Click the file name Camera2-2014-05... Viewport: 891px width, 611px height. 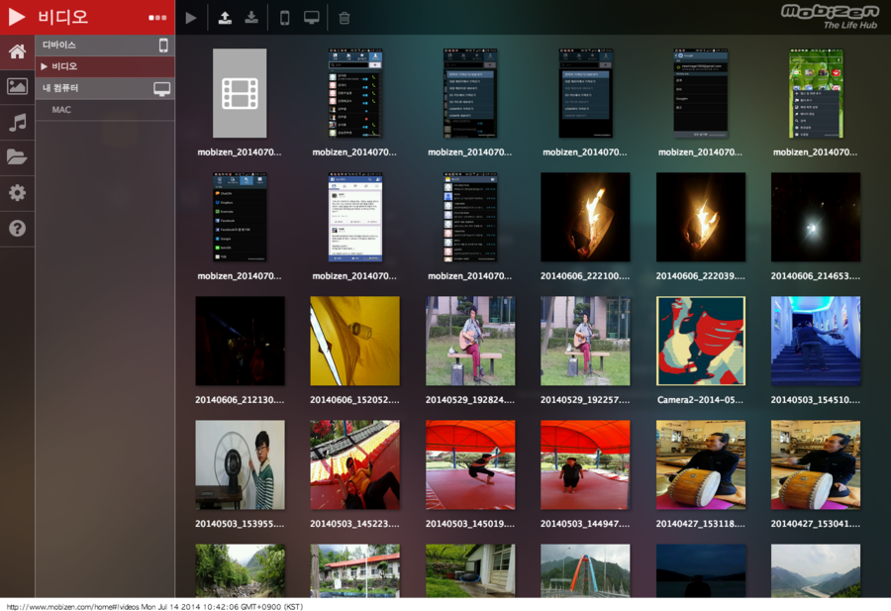(700, 399)
